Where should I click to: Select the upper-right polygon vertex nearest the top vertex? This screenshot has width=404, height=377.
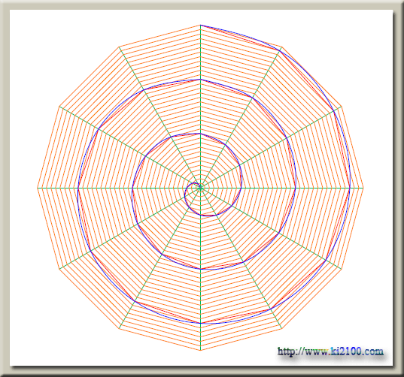click(x=281, y=47)
